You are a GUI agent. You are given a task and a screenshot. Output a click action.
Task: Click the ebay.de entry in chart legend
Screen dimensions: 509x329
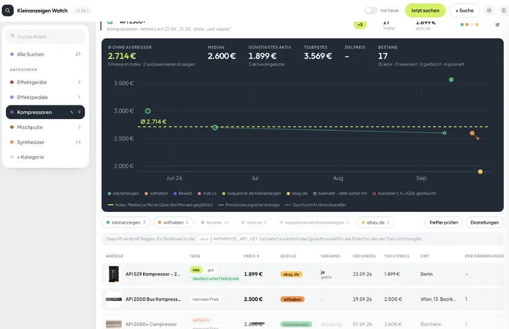coord(297,193)
